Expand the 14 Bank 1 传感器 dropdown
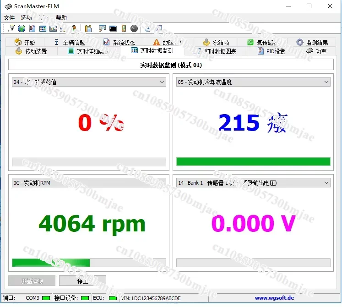The image size is (342, 307). (253, 183)
